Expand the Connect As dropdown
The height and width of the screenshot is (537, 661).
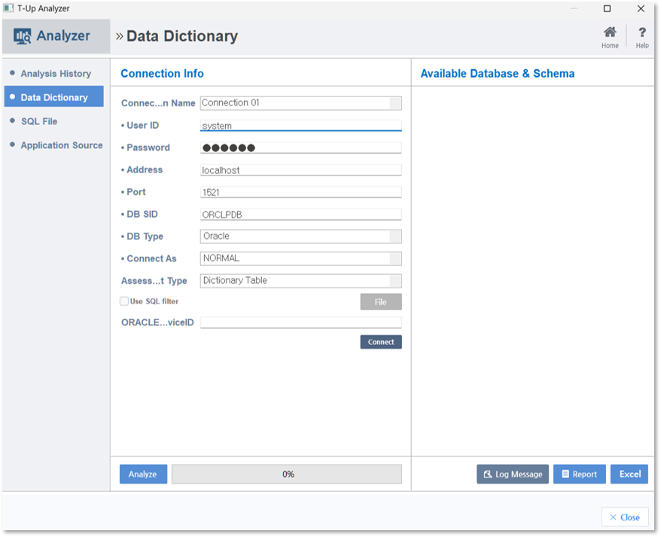(395, 258)
